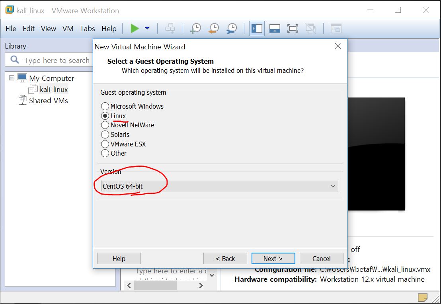The image size is (441, 304).
Task: Click the Unity mode toolbar icon
Action: point(310,28)
